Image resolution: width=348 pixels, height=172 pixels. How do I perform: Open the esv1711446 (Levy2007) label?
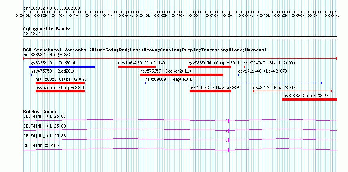(x=262, y=71)
